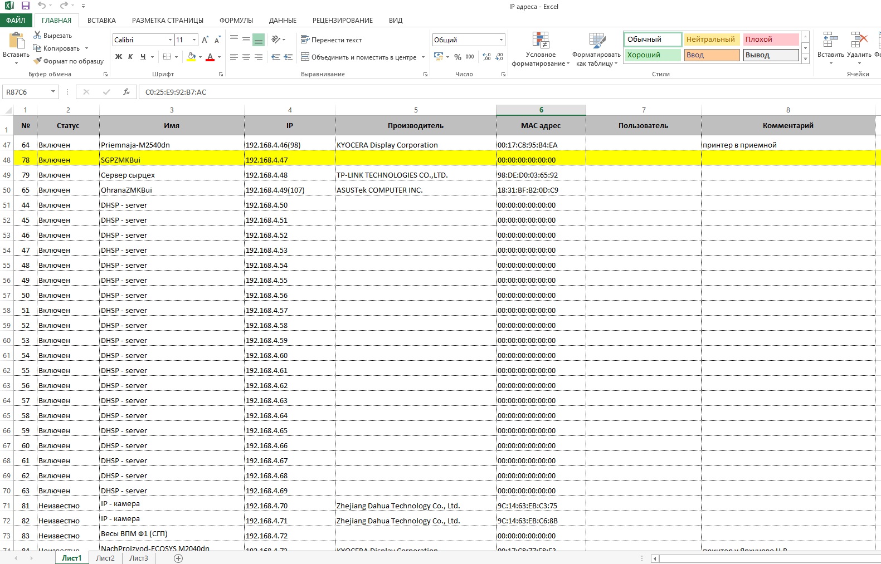Toggle bottom vertical alignment
Viewport: 881px width, 564px height.
click(x=259, y=40)
